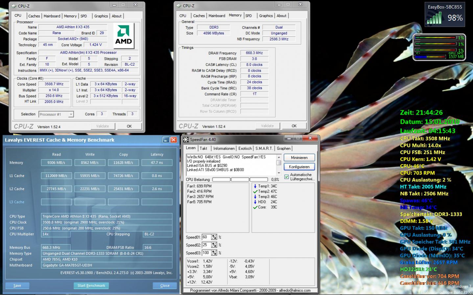The height and width of the screenshot is (295, 473).
Task: Click the Temp2 green check indicator
Action: (x=255, y=191)
